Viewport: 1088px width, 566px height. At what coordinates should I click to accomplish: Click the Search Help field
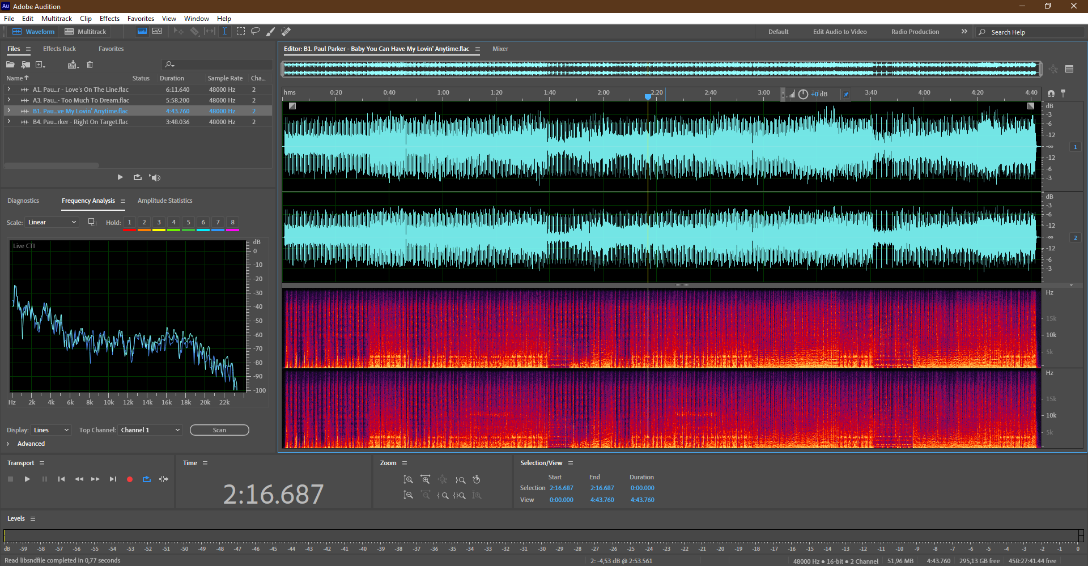(1031, 32)
